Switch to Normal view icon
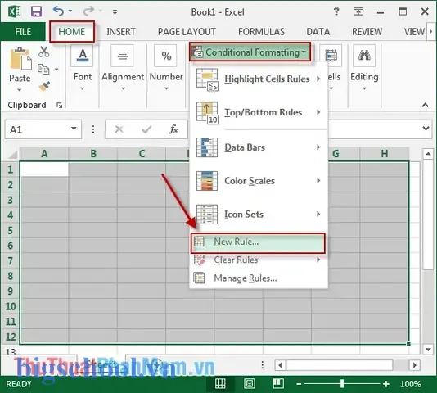Viewport: 437px width, 393px height. tap(220, 384)
